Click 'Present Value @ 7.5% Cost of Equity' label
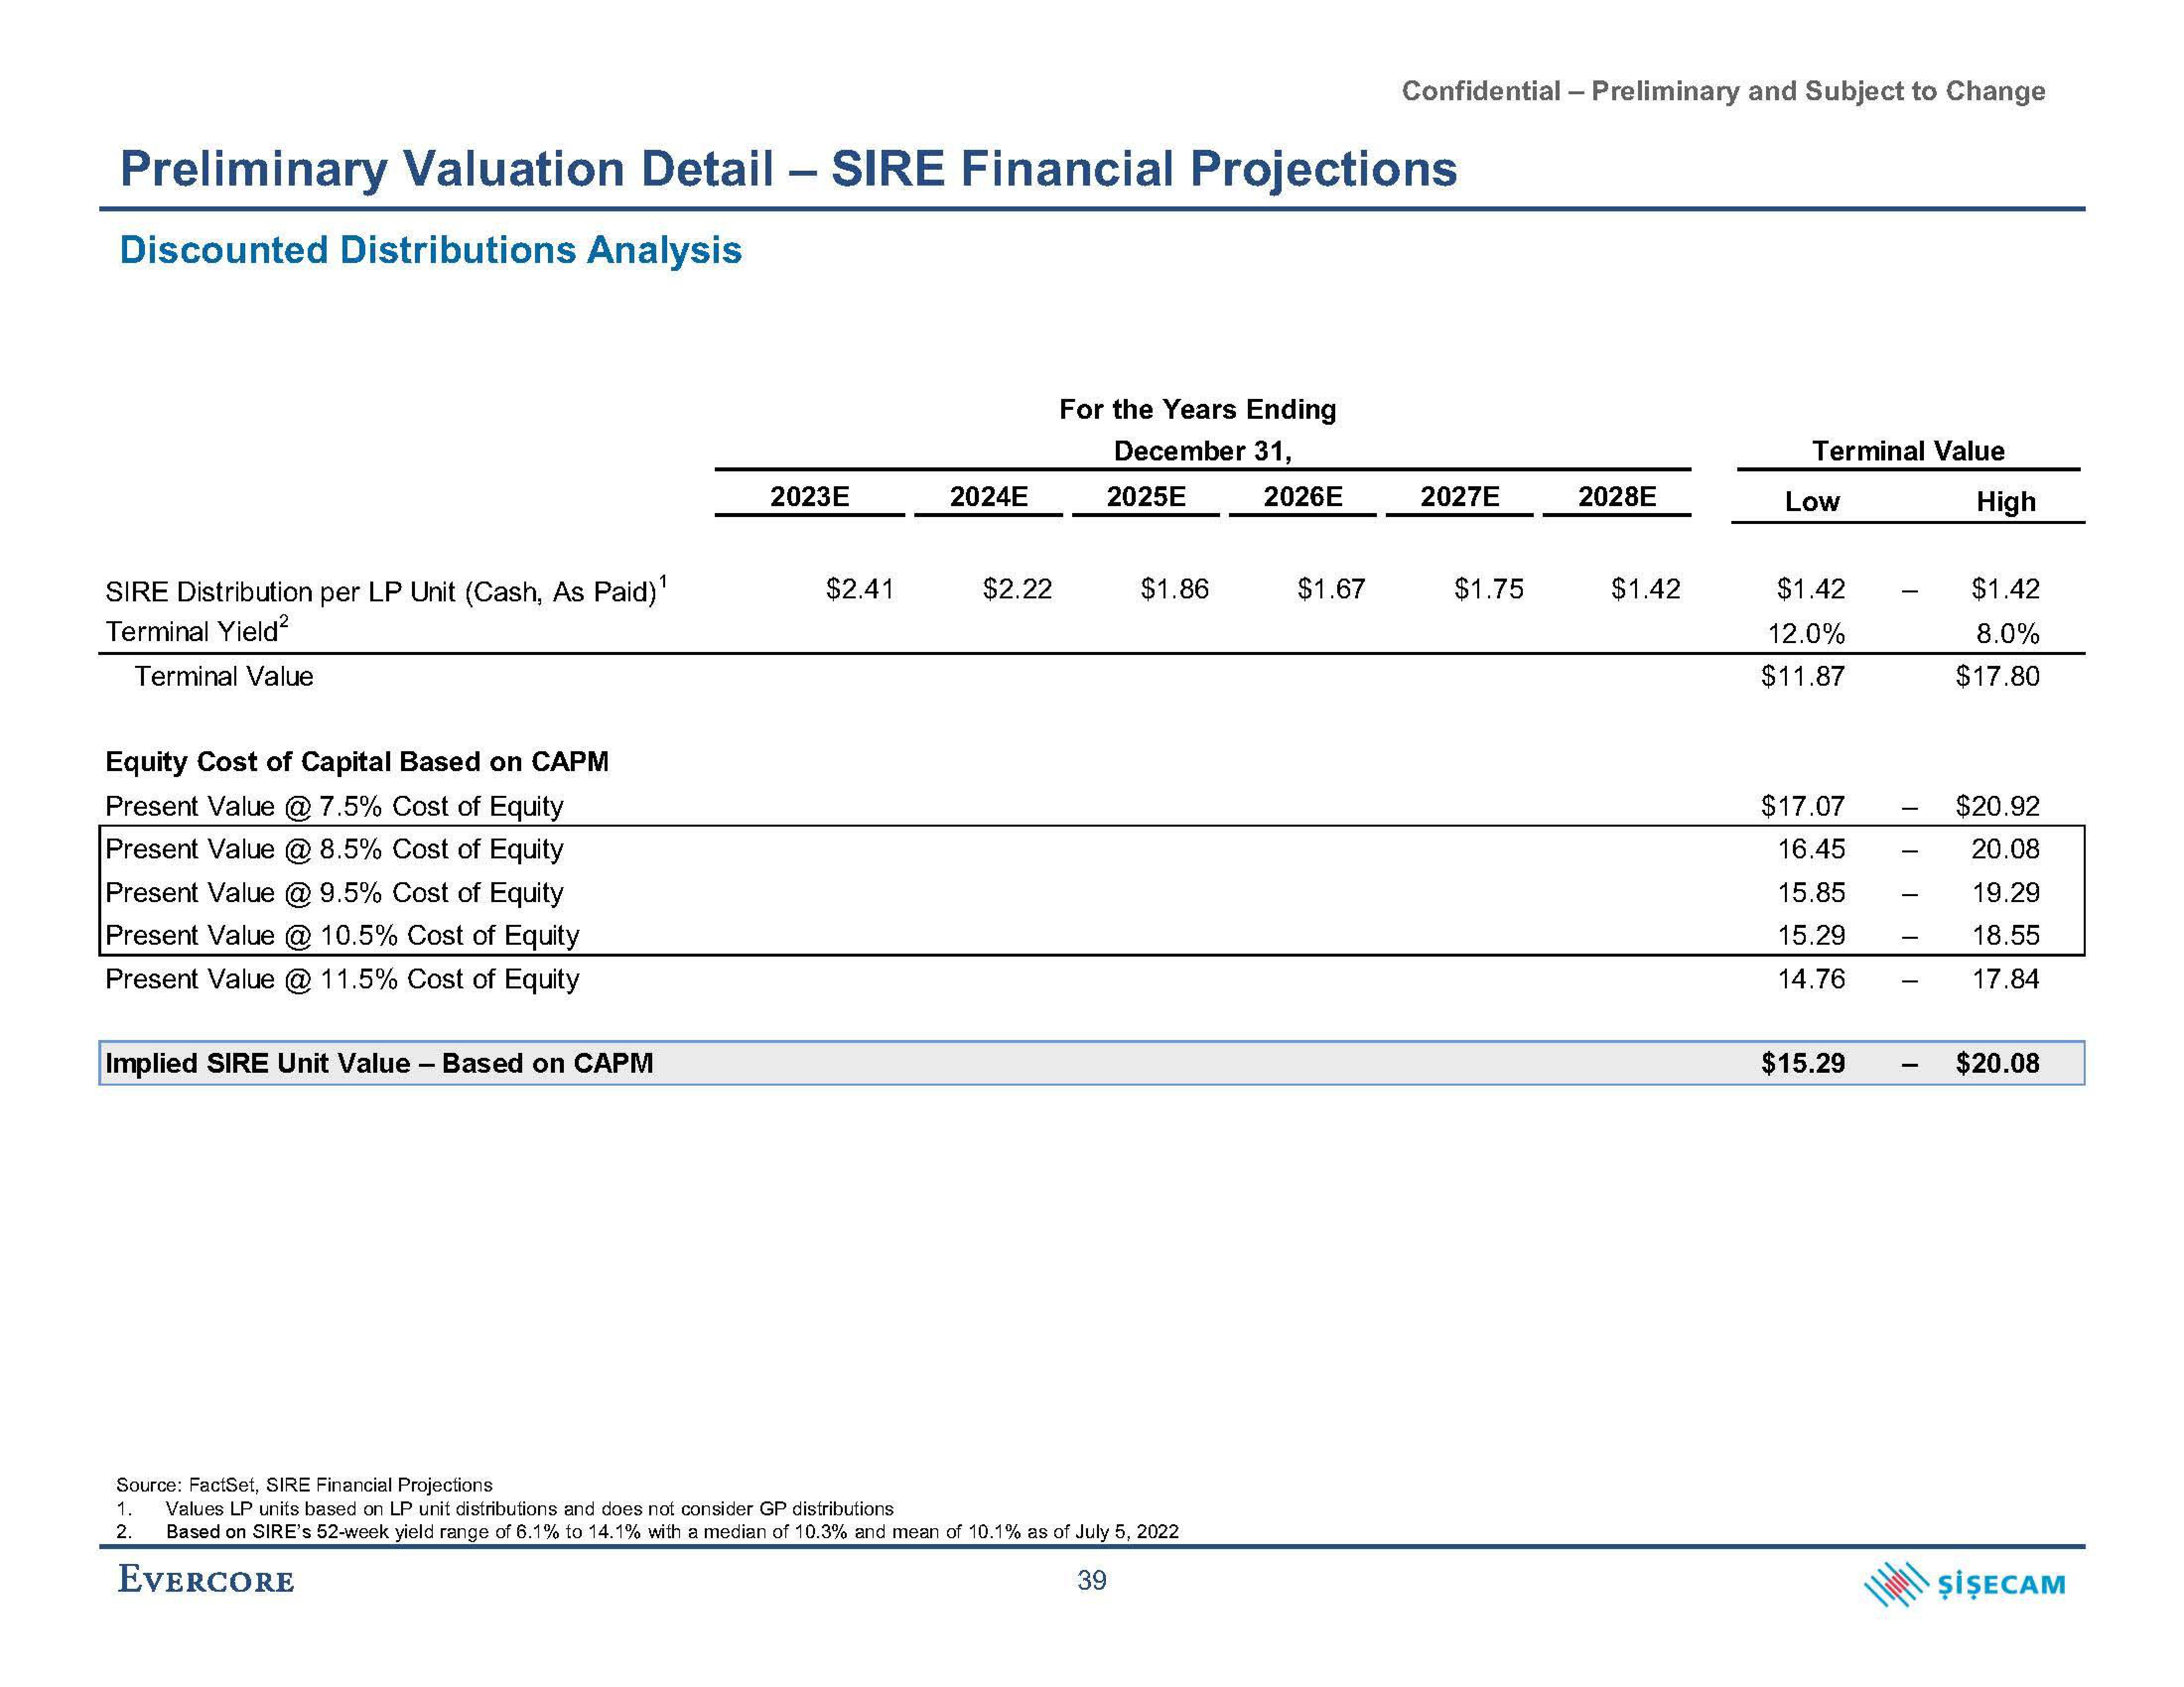The width and height of the screenshot is (2184, 1687). 334,806
